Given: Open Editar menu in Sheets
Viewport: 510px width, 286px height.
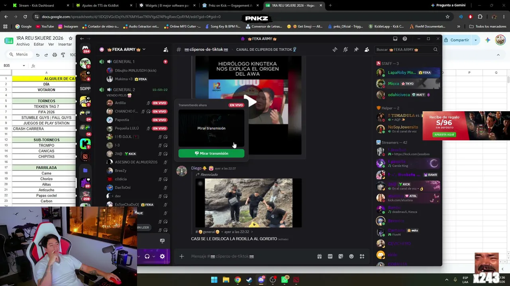Looking at the screenshot, I should [x=39, y=44].
